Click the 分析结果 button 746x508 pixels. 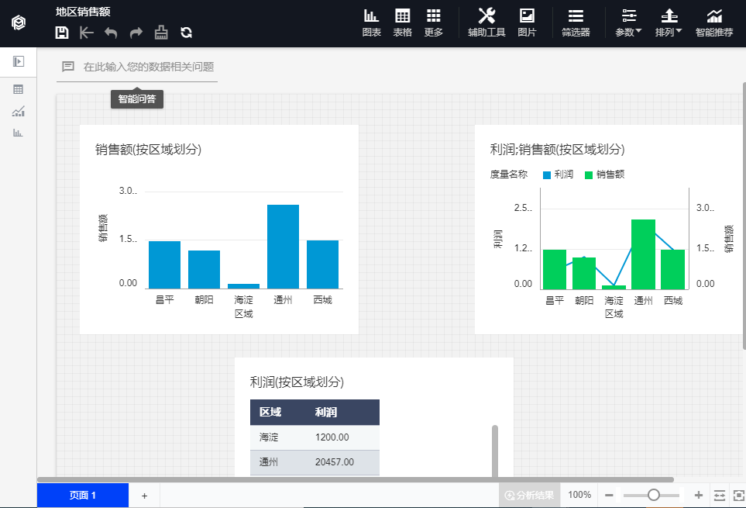(x=529, y=495)
